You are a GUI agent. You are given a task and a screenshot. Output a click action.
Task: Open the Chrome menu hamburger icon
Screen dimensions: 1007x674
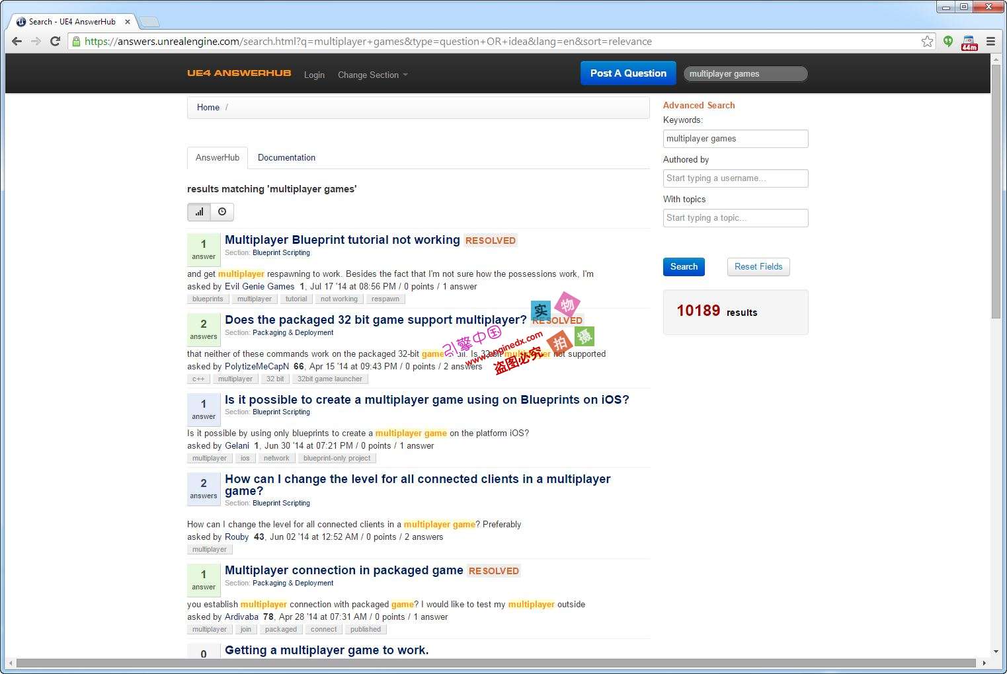(x=990, y=41)
